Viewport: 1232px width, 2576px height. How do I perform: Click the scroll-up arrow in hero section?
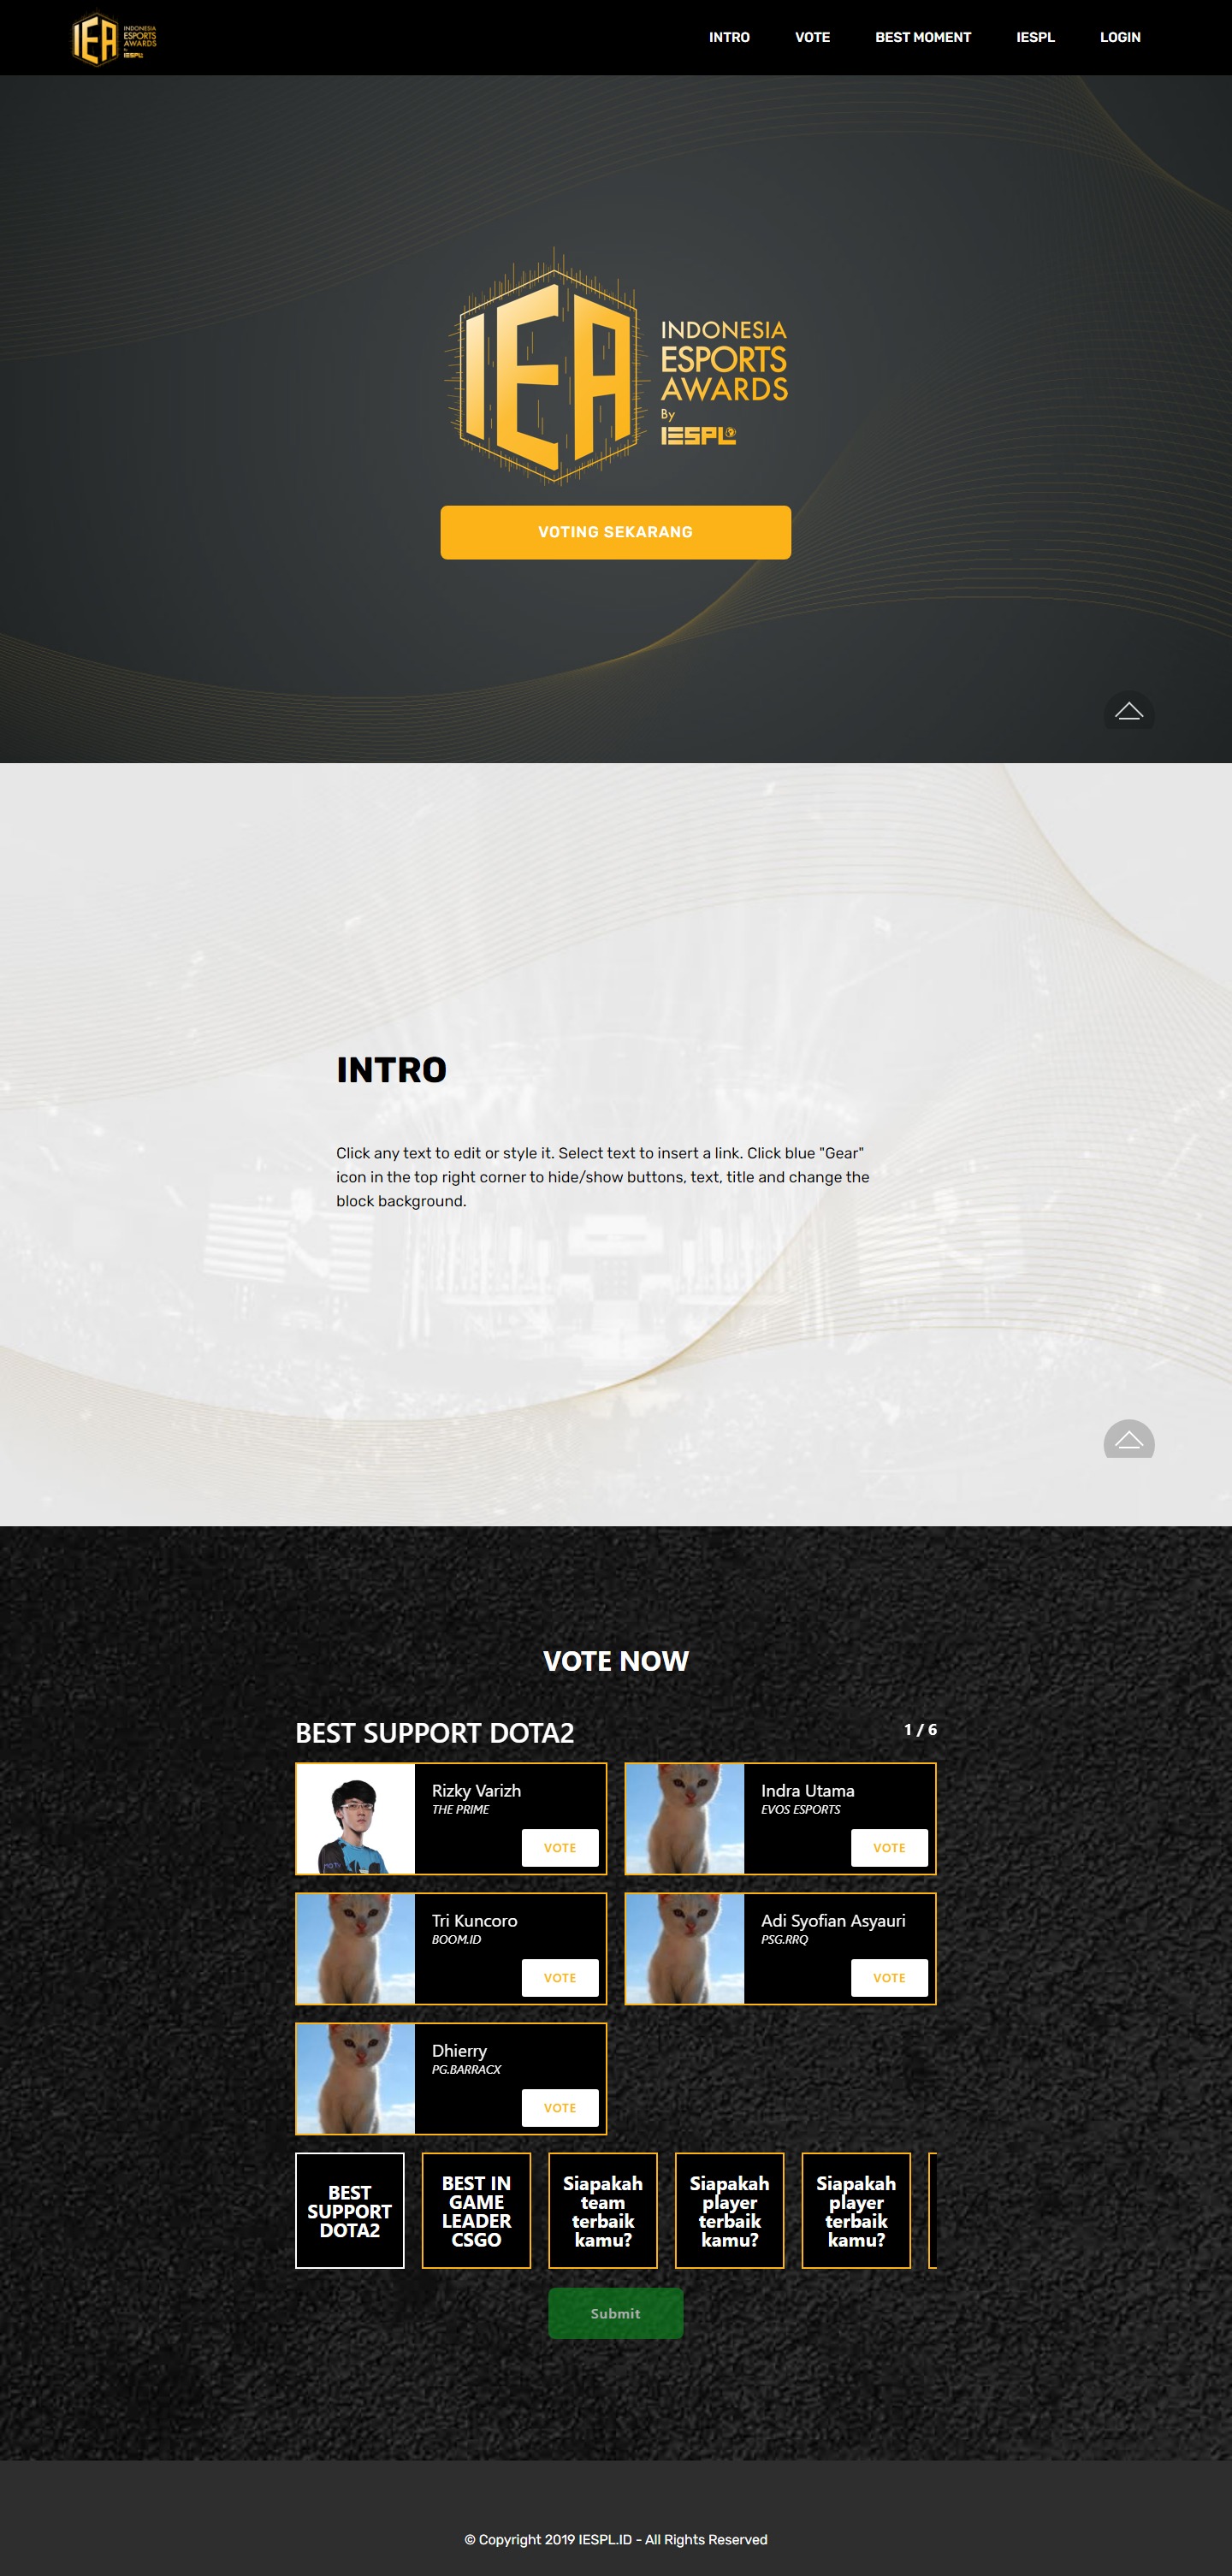(x=1129, y=711)
